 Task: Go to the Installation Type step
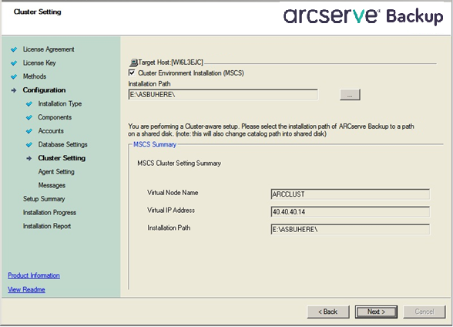60,104
